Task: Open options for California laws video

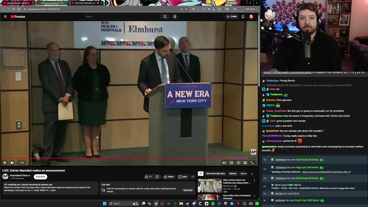Action: pyautogui.click(x=254, y=181)
